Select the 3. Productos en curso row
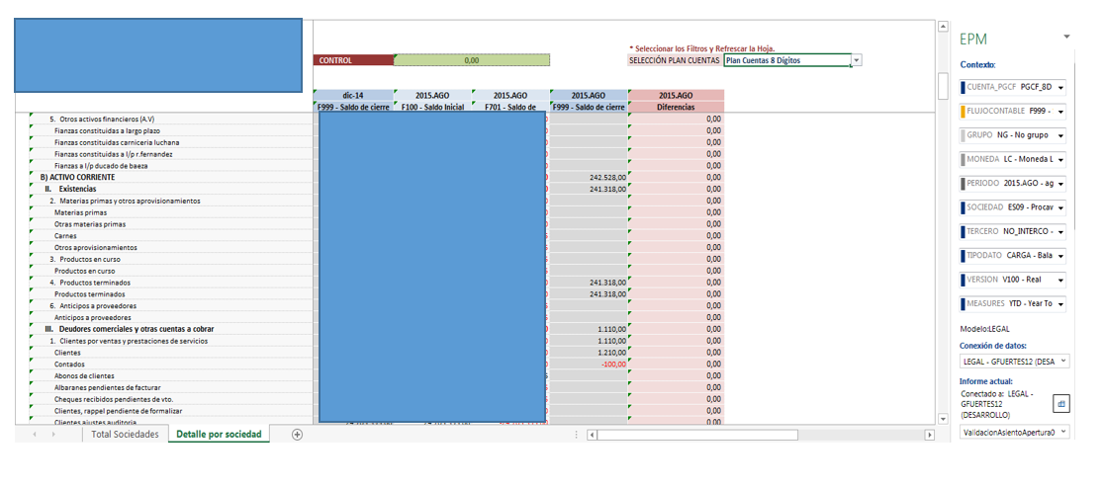 (x=171, y=259)
